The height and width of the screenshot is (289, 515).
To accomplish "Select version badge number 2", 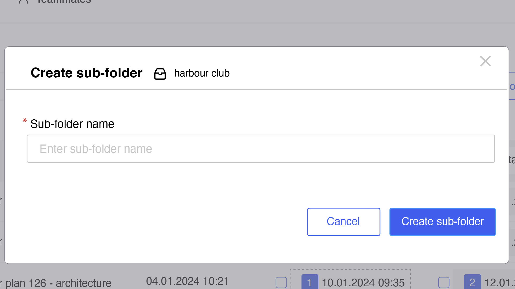I will point(472,282).
